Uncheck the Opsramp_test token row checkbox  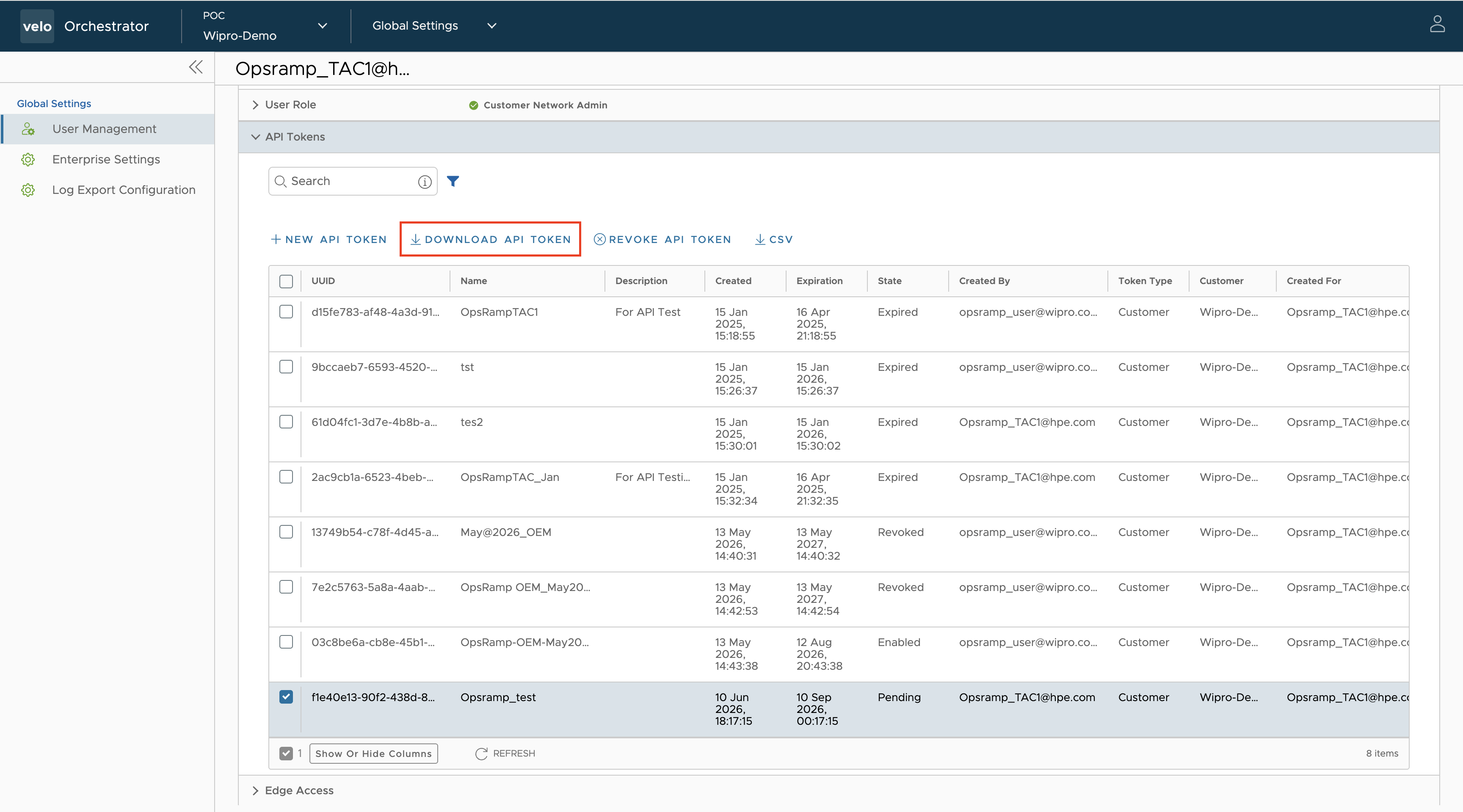pyautogui.click(x=286, y=697)
